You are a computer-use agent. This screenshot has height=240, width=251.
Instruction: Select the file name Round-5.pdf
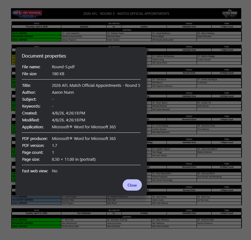[x=63, y=67]
